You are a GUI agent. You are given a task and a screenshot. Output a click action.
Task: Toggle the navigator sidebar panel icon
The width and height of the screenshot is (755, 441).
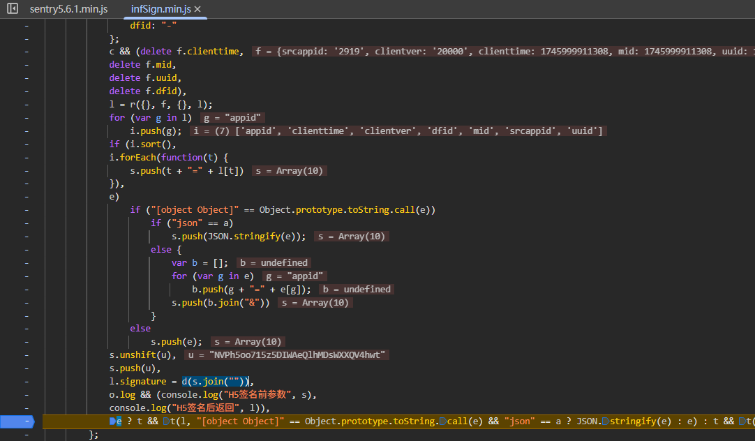12,9
